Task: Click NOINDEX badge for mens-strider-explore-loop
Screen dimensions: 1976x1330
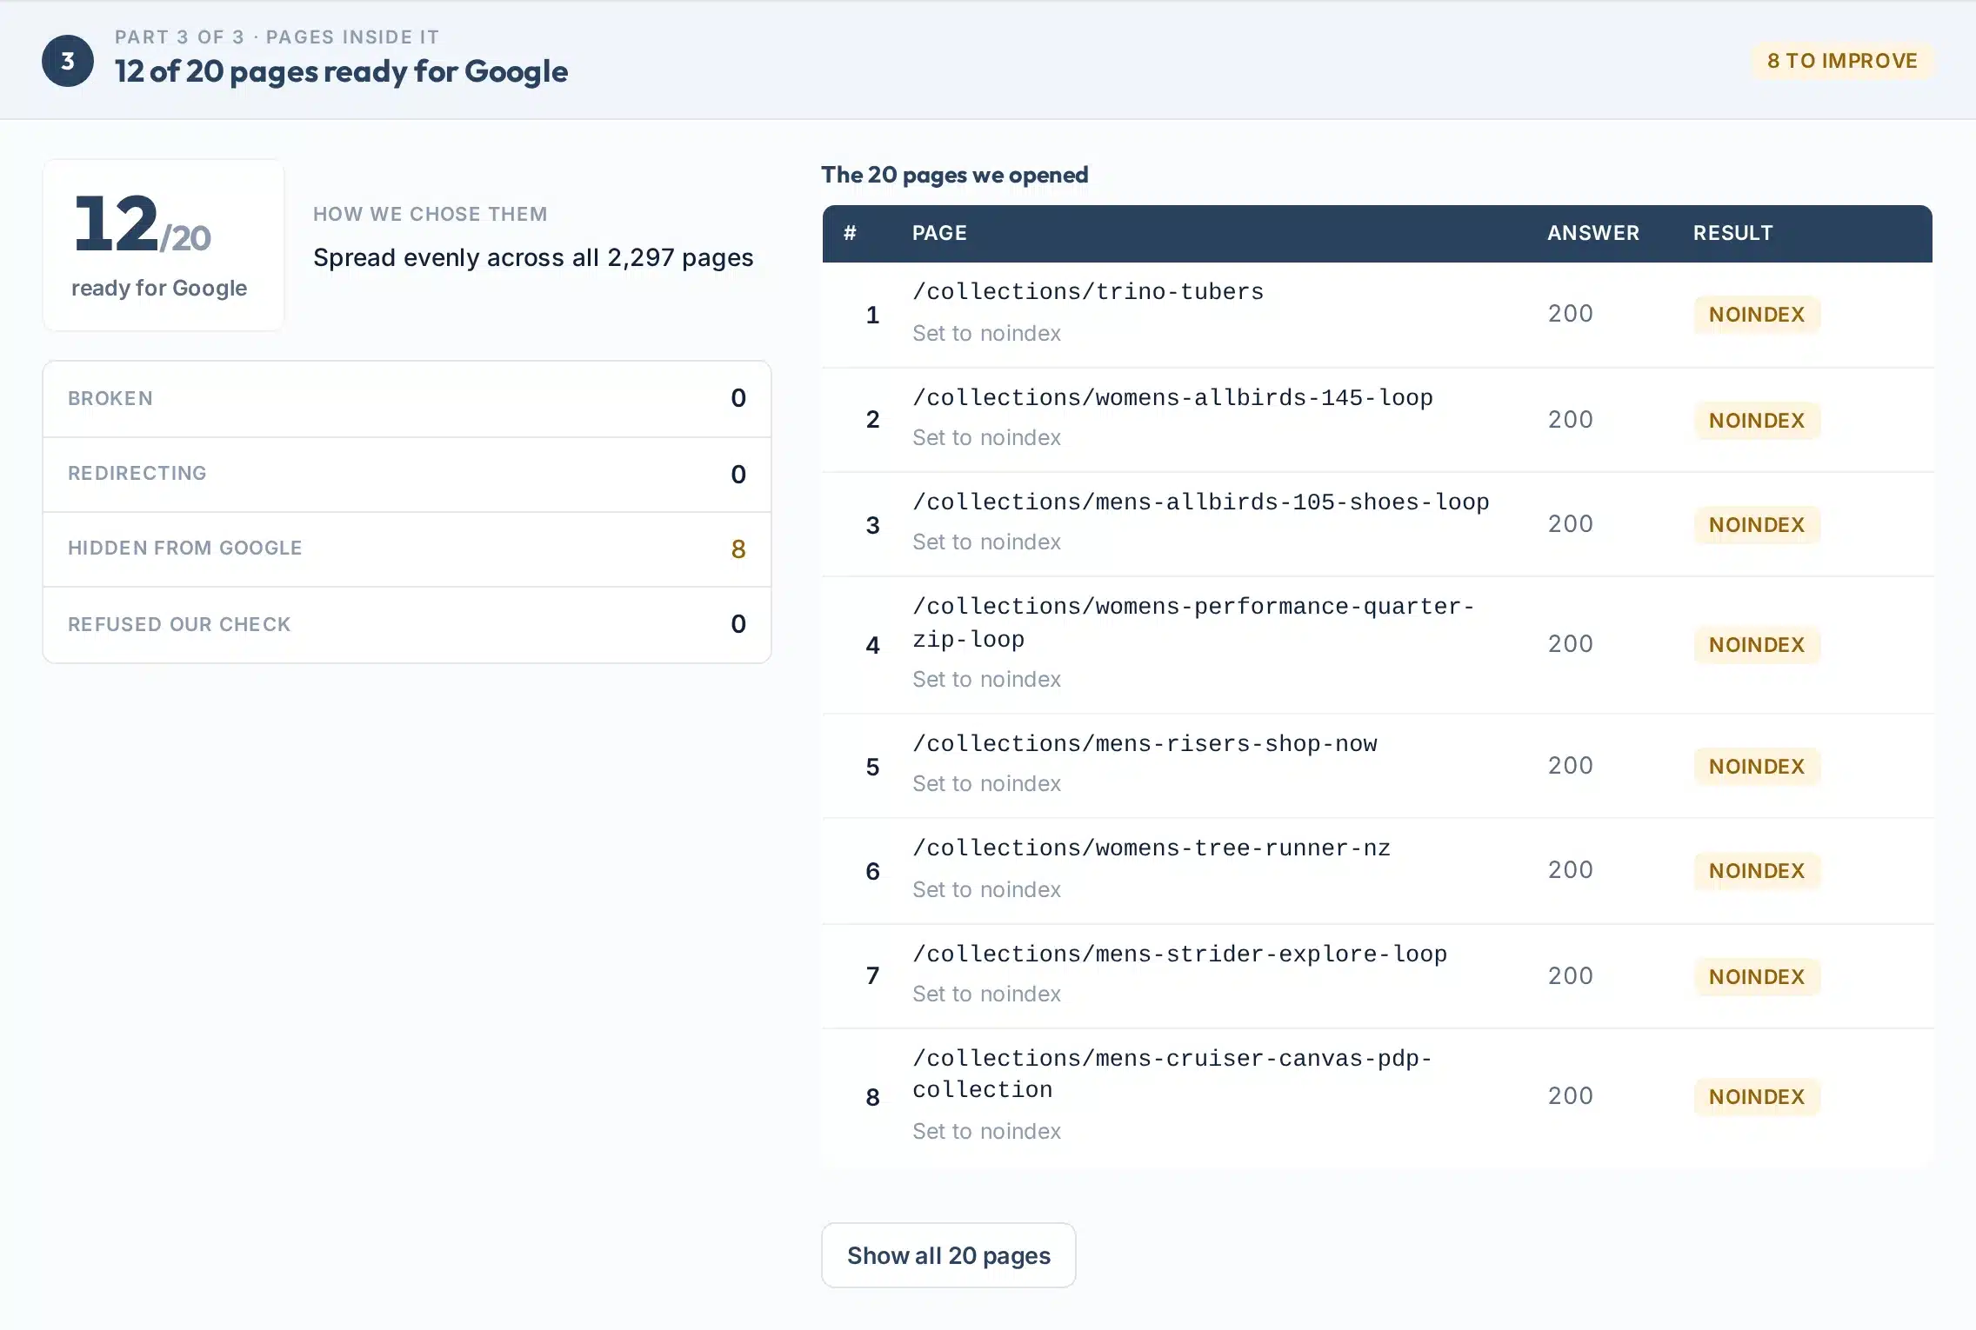Action: [1757, 977]
